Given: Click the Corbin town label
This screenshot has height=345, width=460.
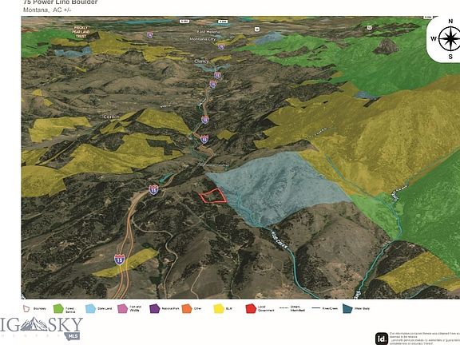Looking at the screenshot, I should tap(112, 117).
